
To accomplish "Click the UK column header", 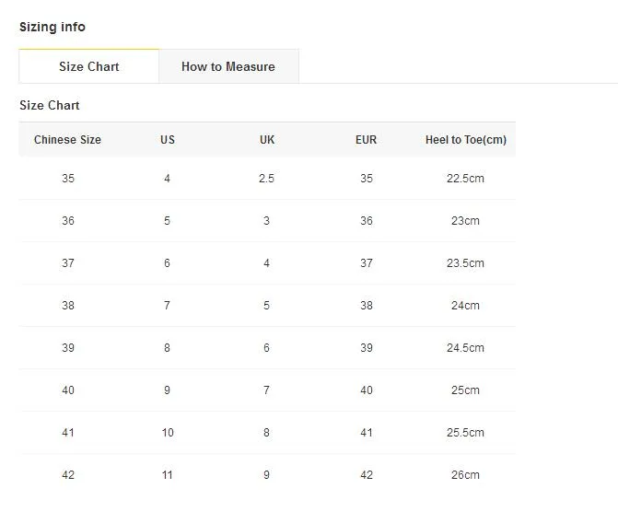I will (x=267, y=140).
